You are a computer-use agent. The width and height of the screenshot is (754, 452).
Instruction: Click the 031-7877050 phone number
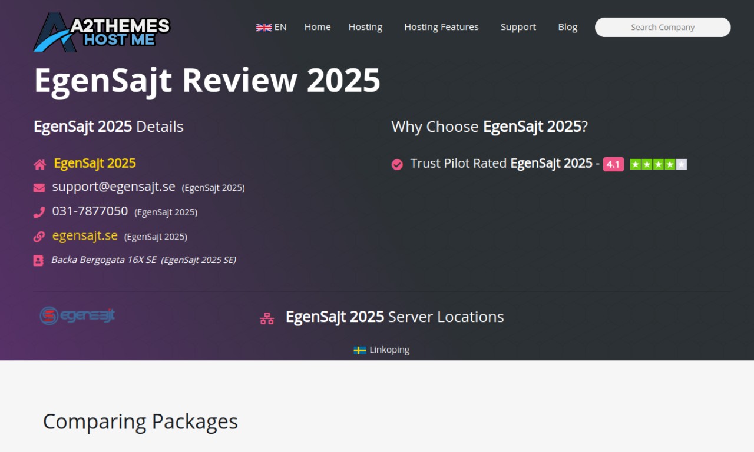(90, 211)
